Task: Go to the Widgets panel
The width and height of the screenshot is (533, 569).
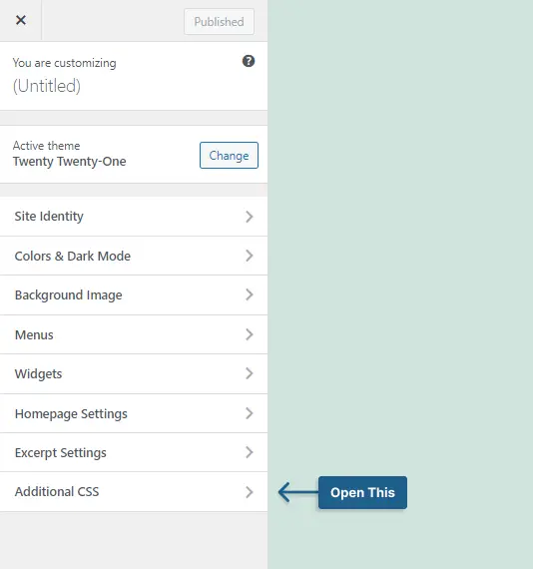Action: click(134, 373)
